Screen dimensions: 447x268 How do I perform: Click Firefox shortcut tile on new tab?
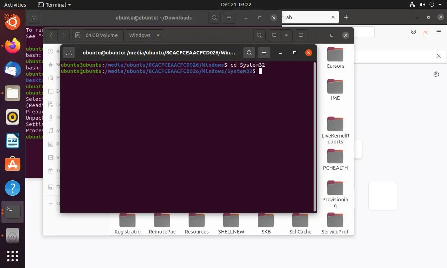coord(383,196)
